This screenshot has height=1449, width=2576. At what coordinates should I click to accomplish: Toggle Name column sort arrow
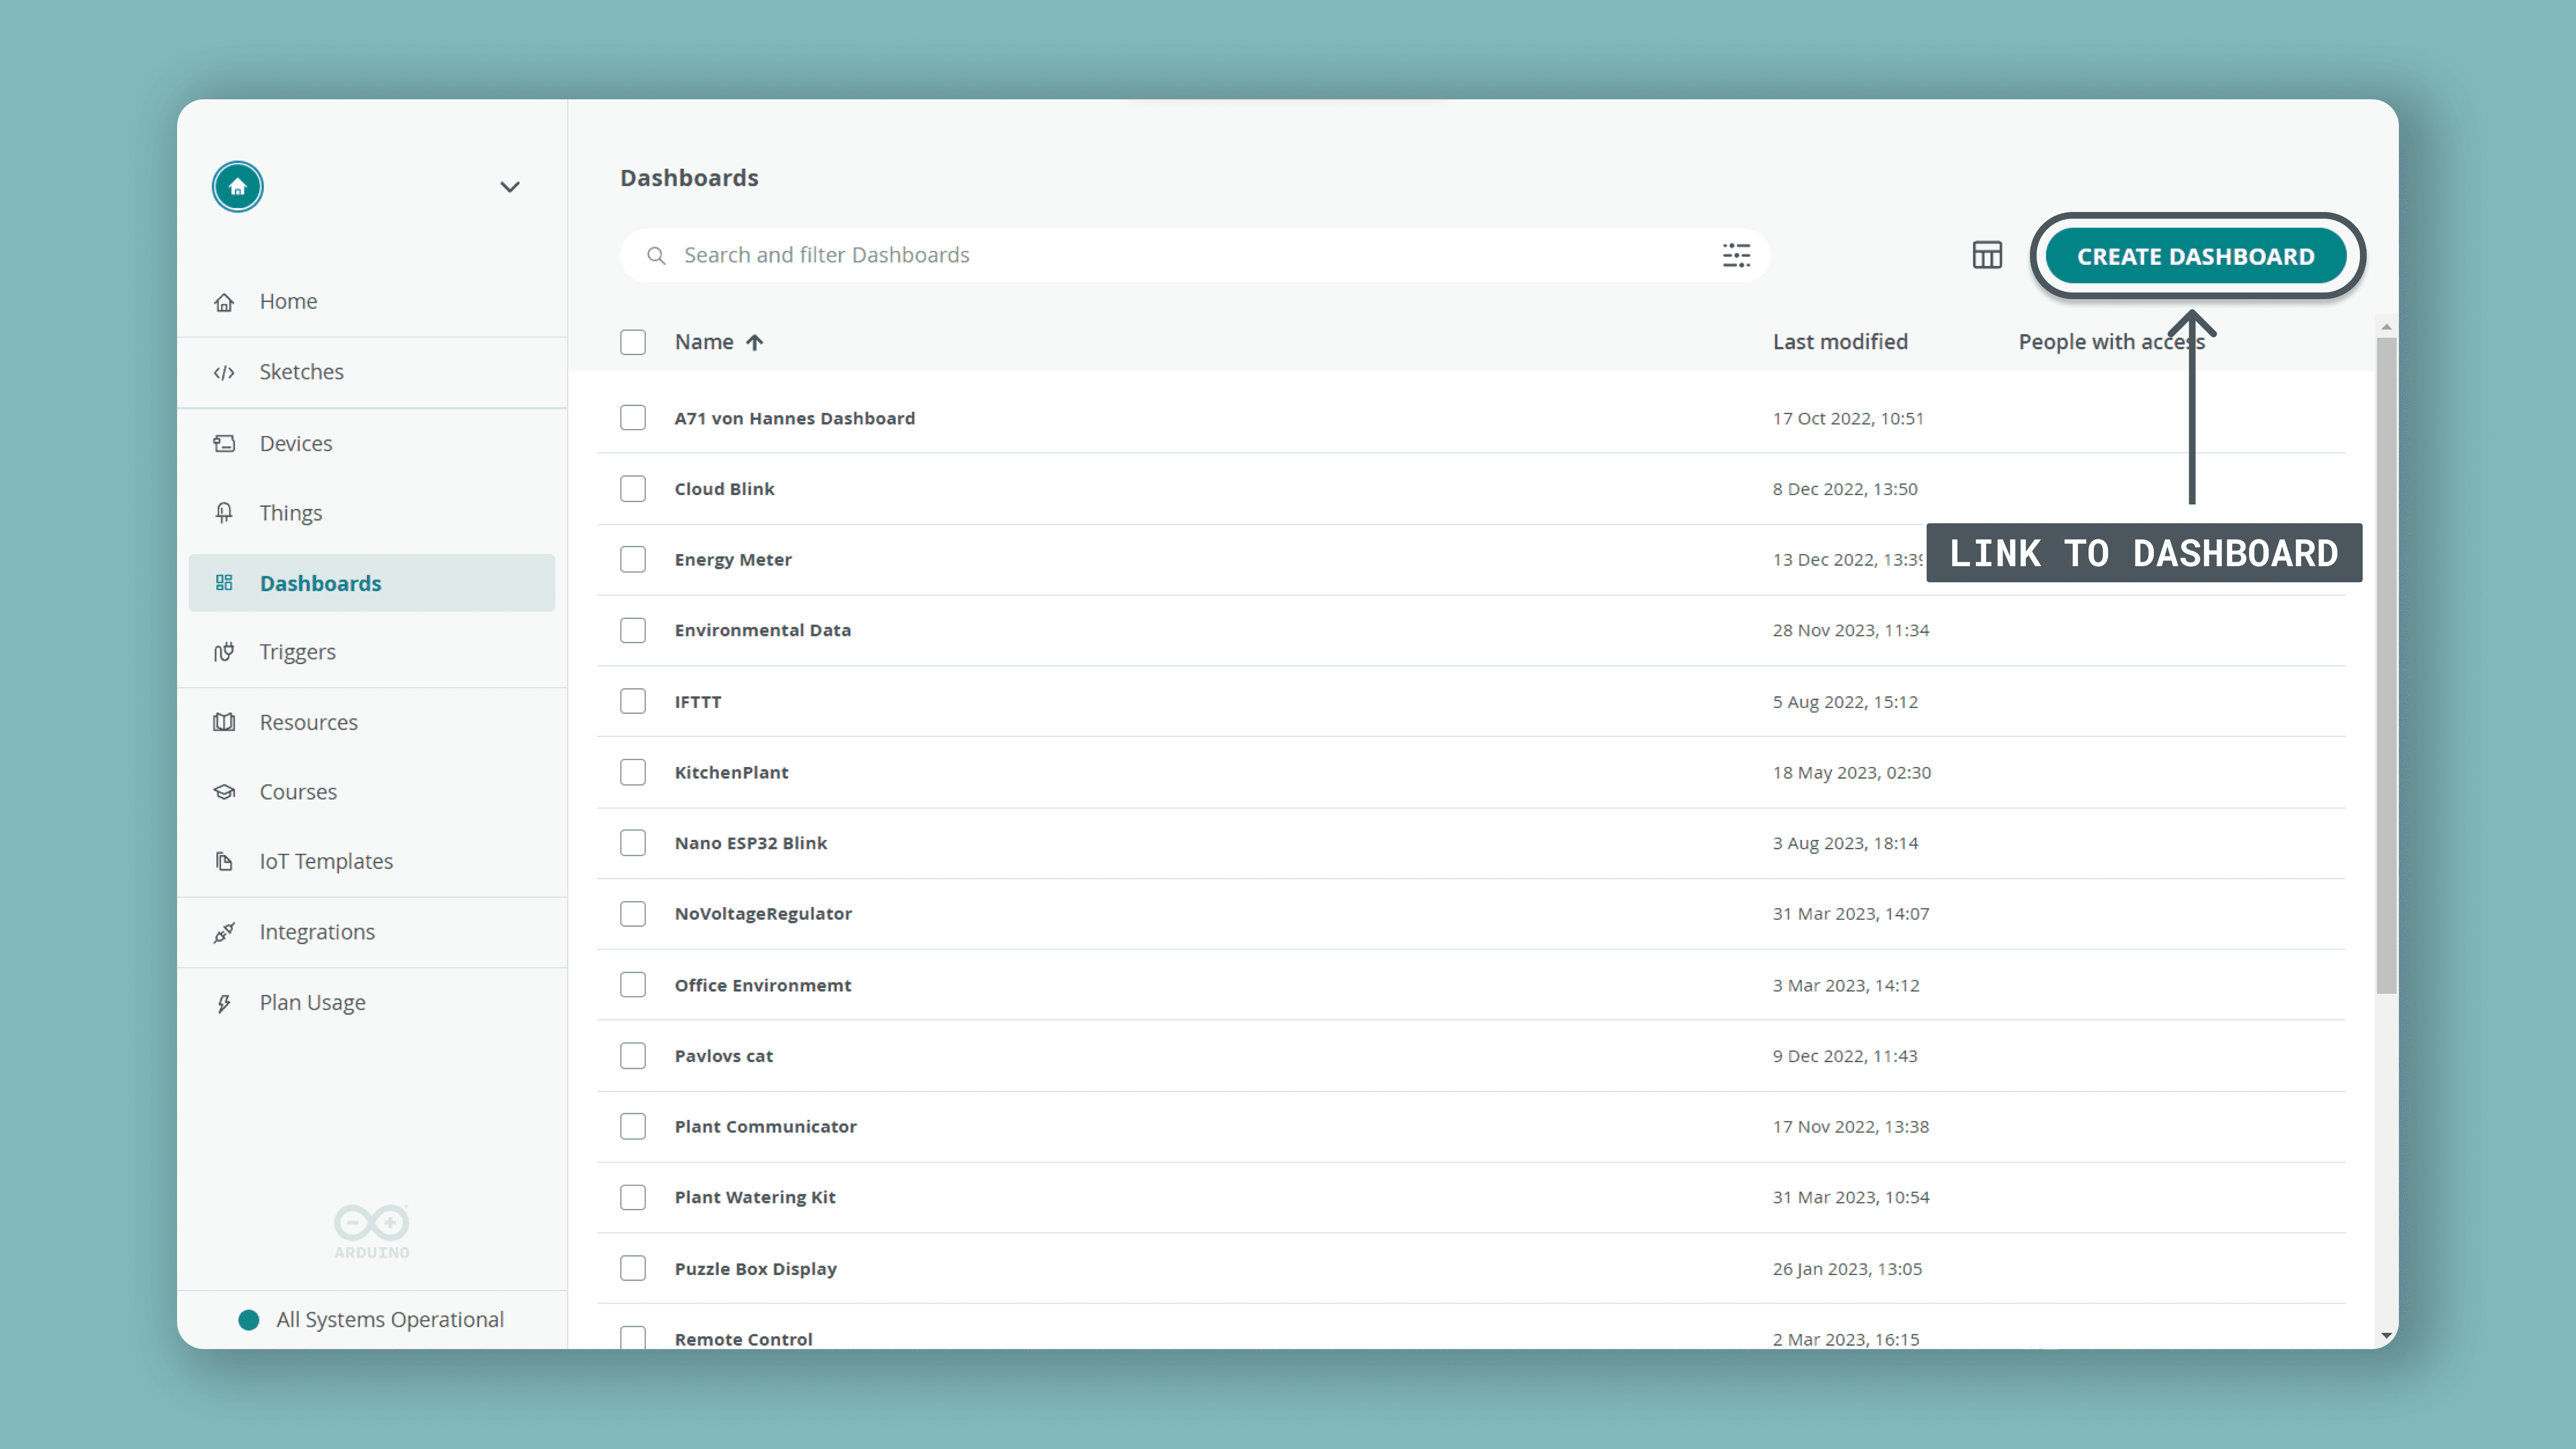tap(755, 342)
